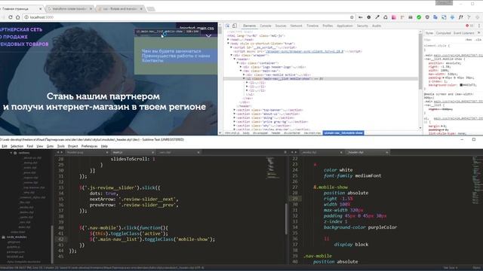
Task: Open the DevTools Security tab
Action: (x=362, y=26)
